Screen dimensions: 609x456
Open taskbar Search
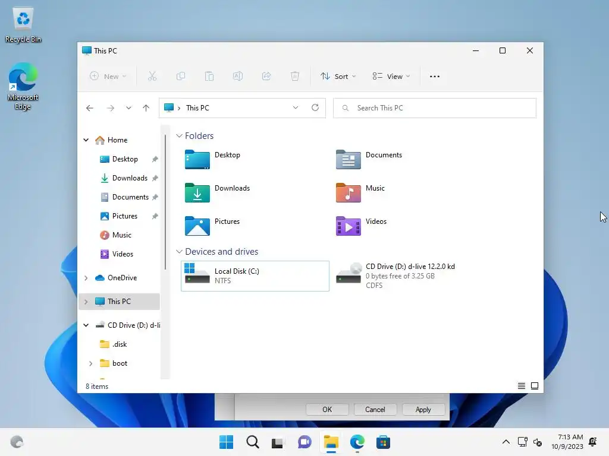coord(252,442)
